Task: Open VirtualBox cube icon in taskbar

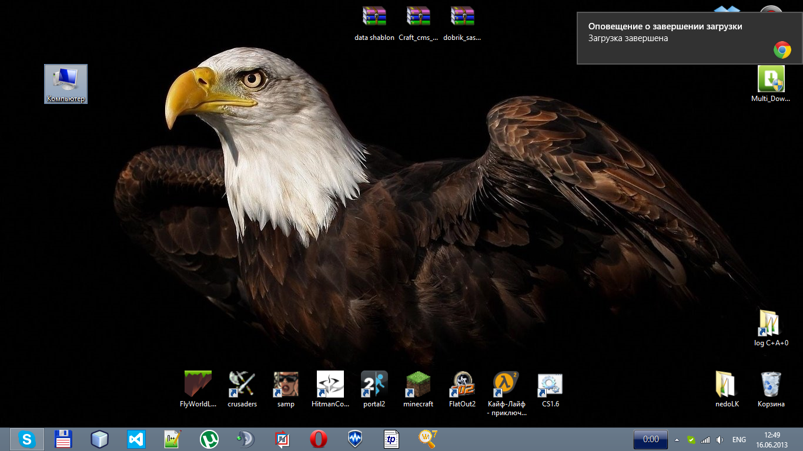Action: 100,439
